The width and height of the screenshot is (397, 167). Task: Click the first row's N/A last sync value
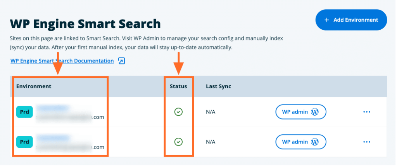pyautogui.click(x=211, y=112)
